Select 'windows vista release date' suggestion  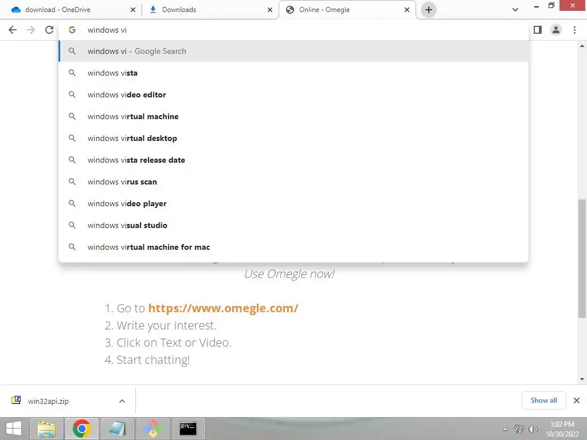coord(293,160)
